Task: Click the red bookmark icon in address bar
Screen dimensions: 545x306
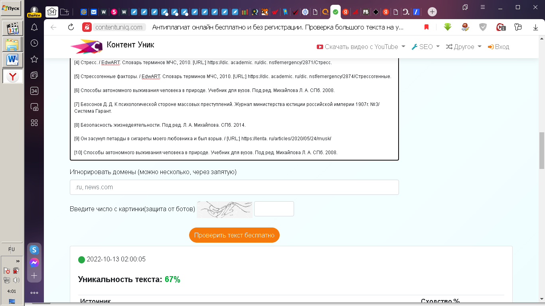Action: click(x=427, y=27)
